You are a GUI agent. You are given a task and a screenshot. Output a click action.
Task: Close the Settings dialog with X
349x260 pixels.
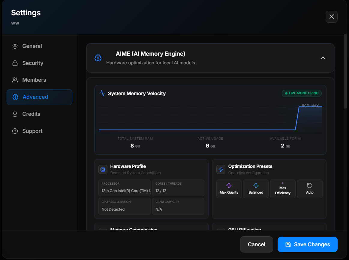[x=331, y=17]
